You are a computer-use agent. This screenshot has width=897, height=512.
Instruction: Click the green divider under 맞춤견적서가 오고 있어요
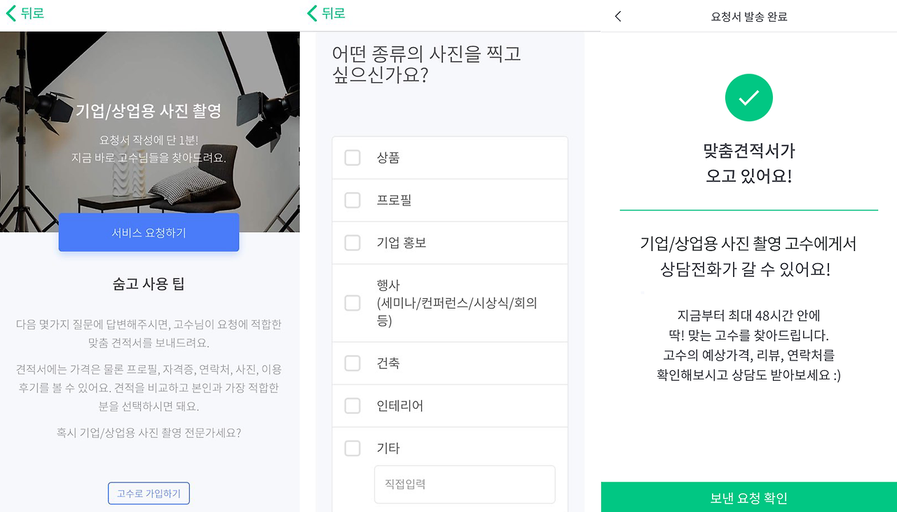click(x=748, y=208)
